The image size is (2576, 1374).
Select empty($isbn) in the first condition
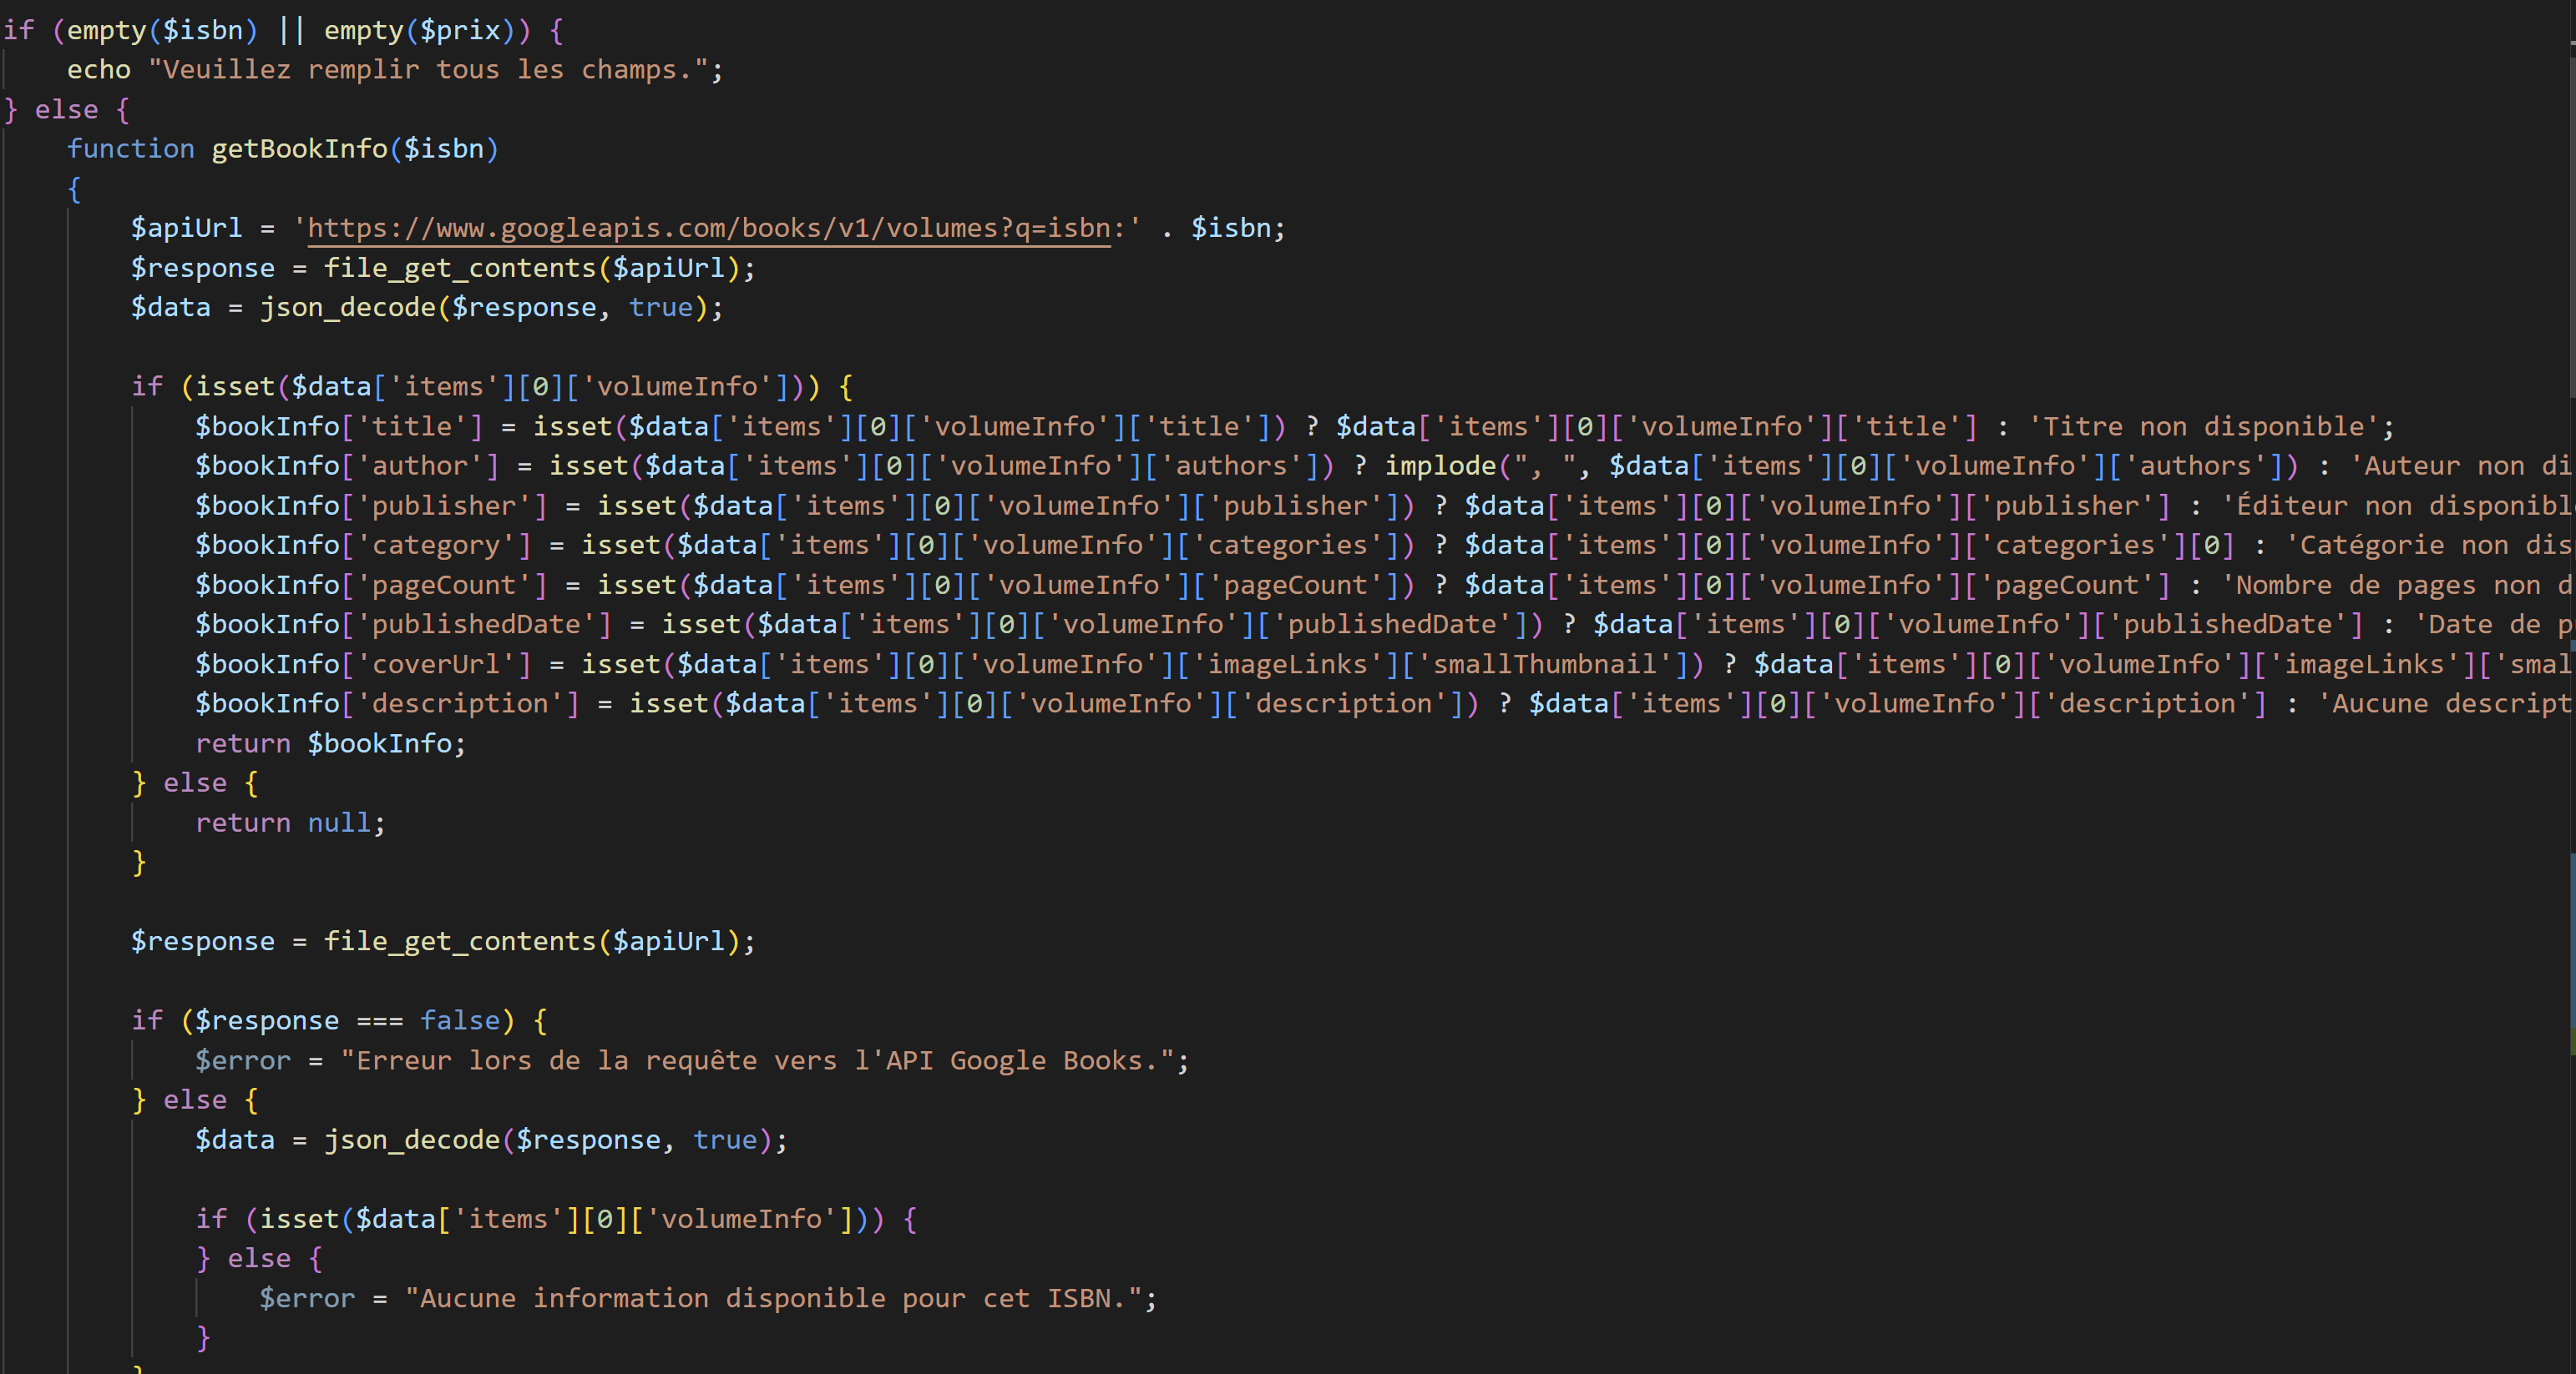pos(162,30)
